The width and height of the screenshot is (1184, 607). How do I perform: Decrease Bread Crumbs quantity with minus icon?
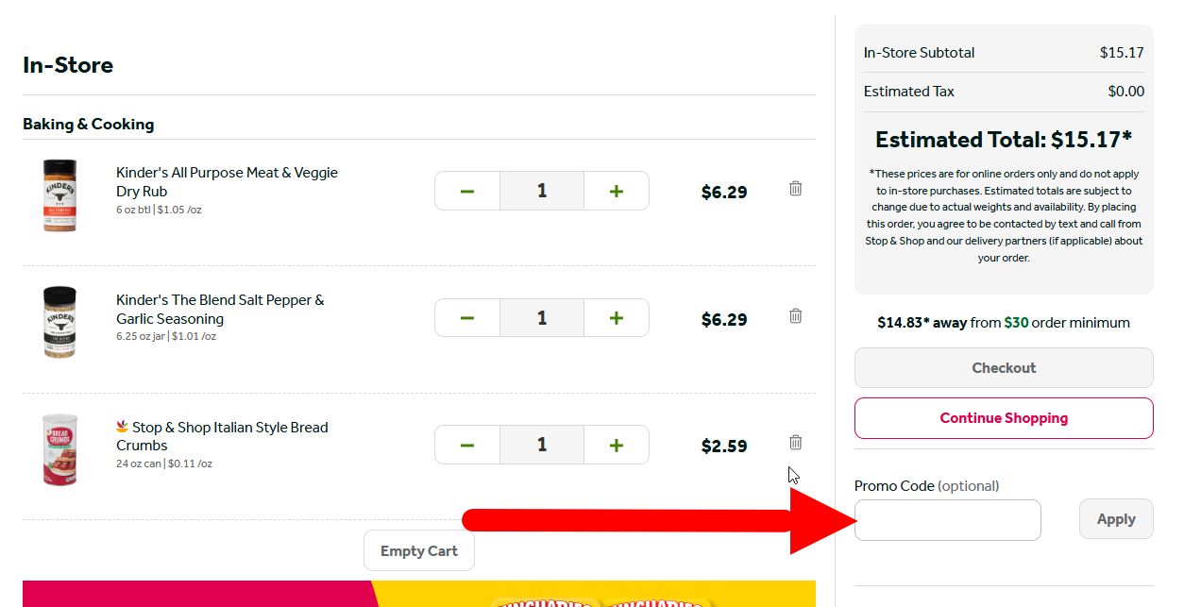click(x=466, y=444)
